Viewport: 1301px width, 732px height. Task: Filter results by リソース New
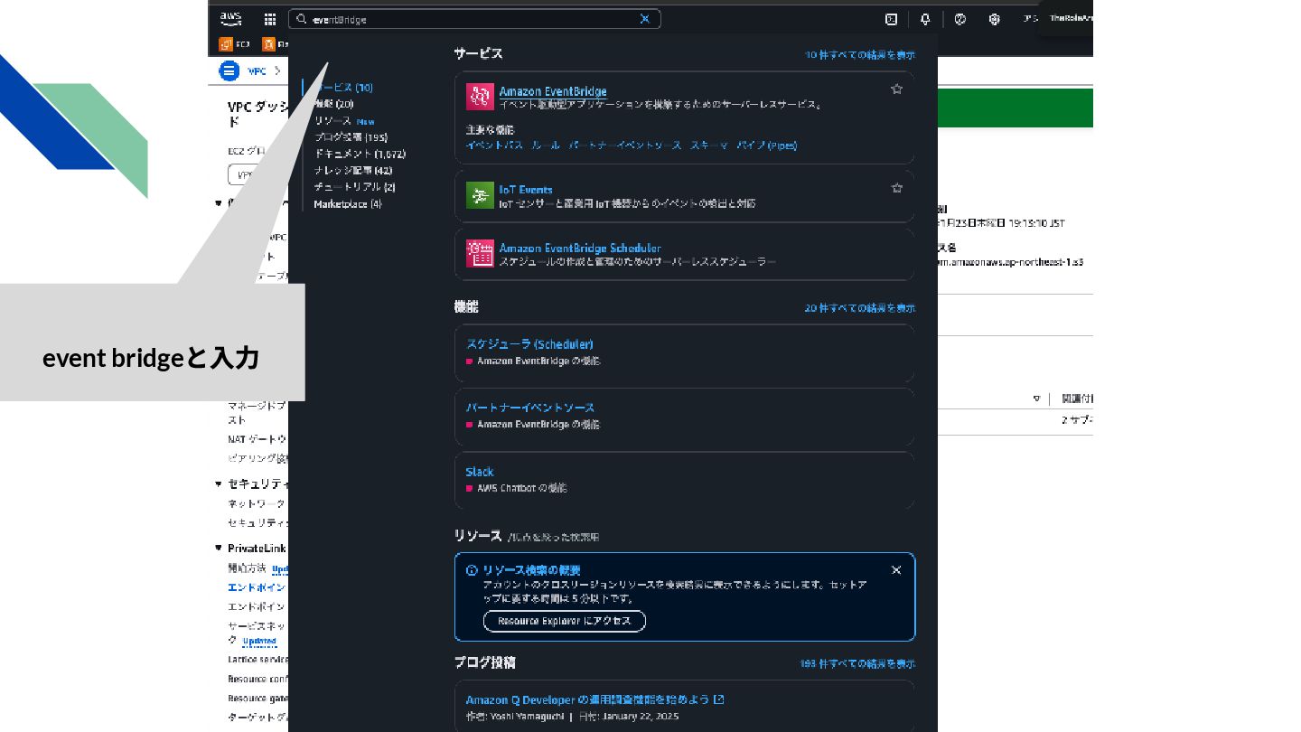344,121
